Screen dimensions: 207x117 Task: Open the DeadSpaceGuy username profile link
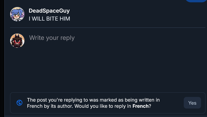point(49,11)
